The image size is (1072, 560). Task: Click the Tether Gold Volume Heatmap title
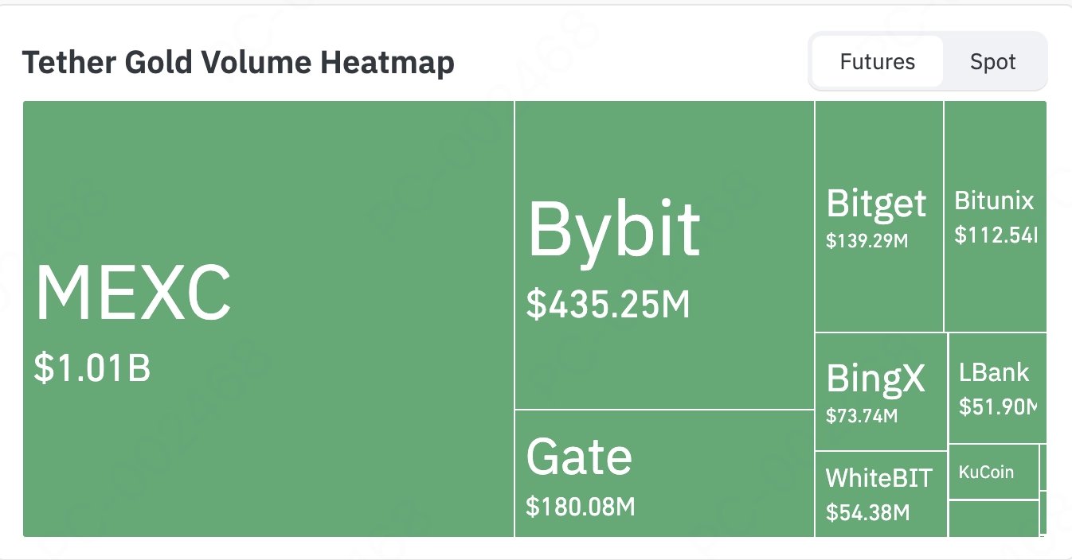click(x=238, y=62)
